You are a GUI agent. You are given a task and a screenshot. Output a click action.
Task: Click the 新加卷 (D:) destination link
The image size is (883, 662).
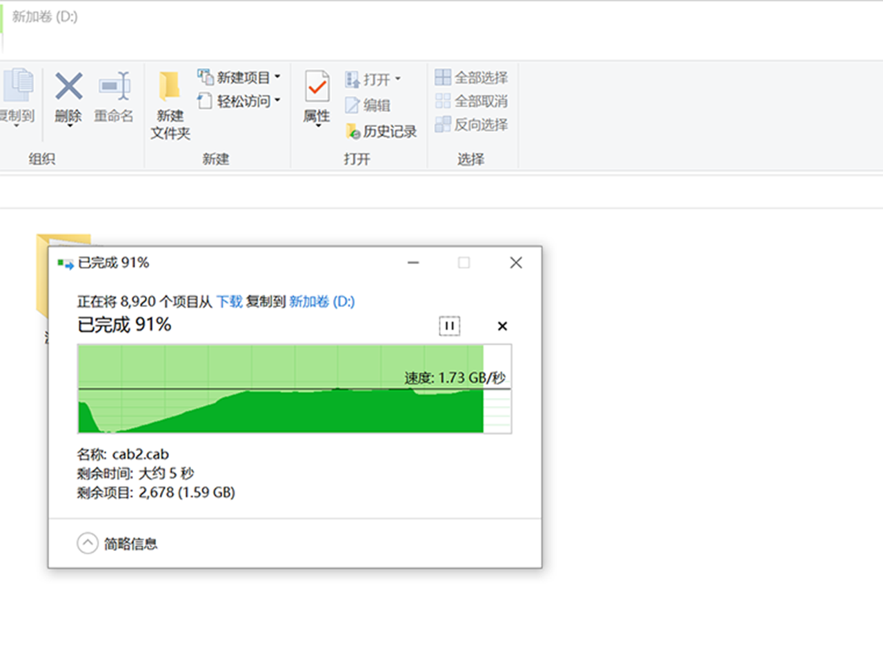(x=321, y=301)
